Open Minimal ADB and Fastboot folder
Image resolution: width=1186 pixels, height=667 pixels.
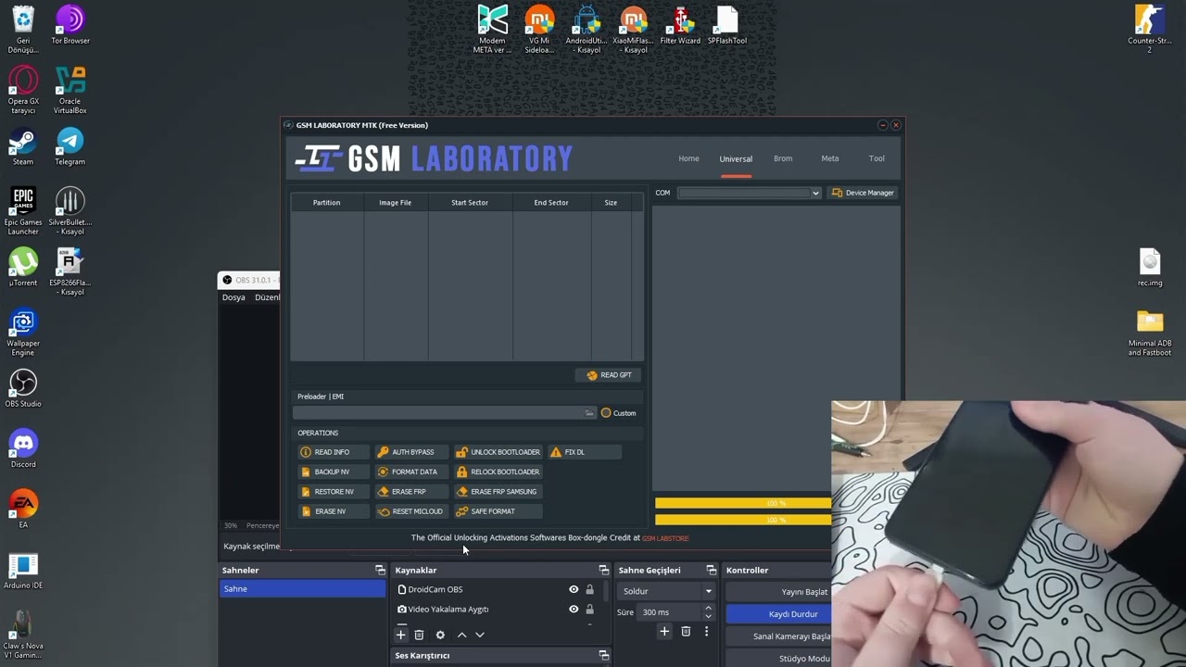click(x=1150, y=333)
